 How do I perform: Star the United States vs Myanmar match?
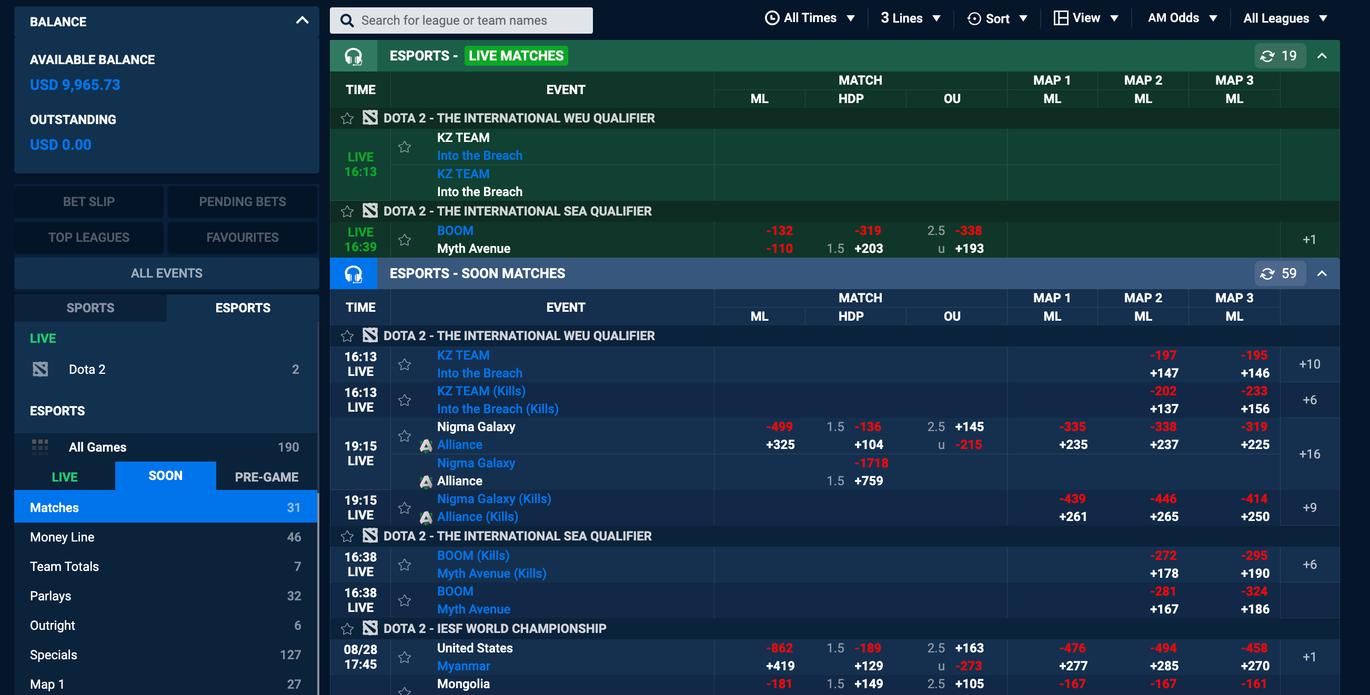(405, 657)
